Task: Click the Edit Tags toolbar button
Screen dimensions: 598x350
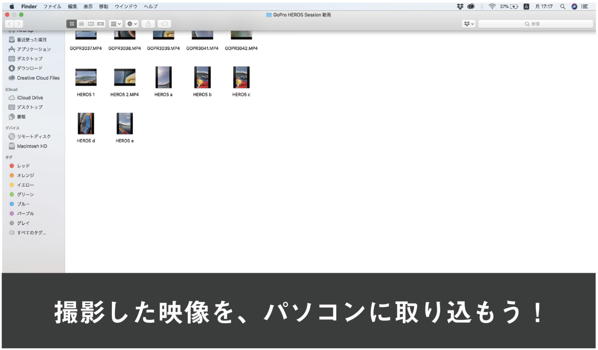Action: click(x=164, y=24)
